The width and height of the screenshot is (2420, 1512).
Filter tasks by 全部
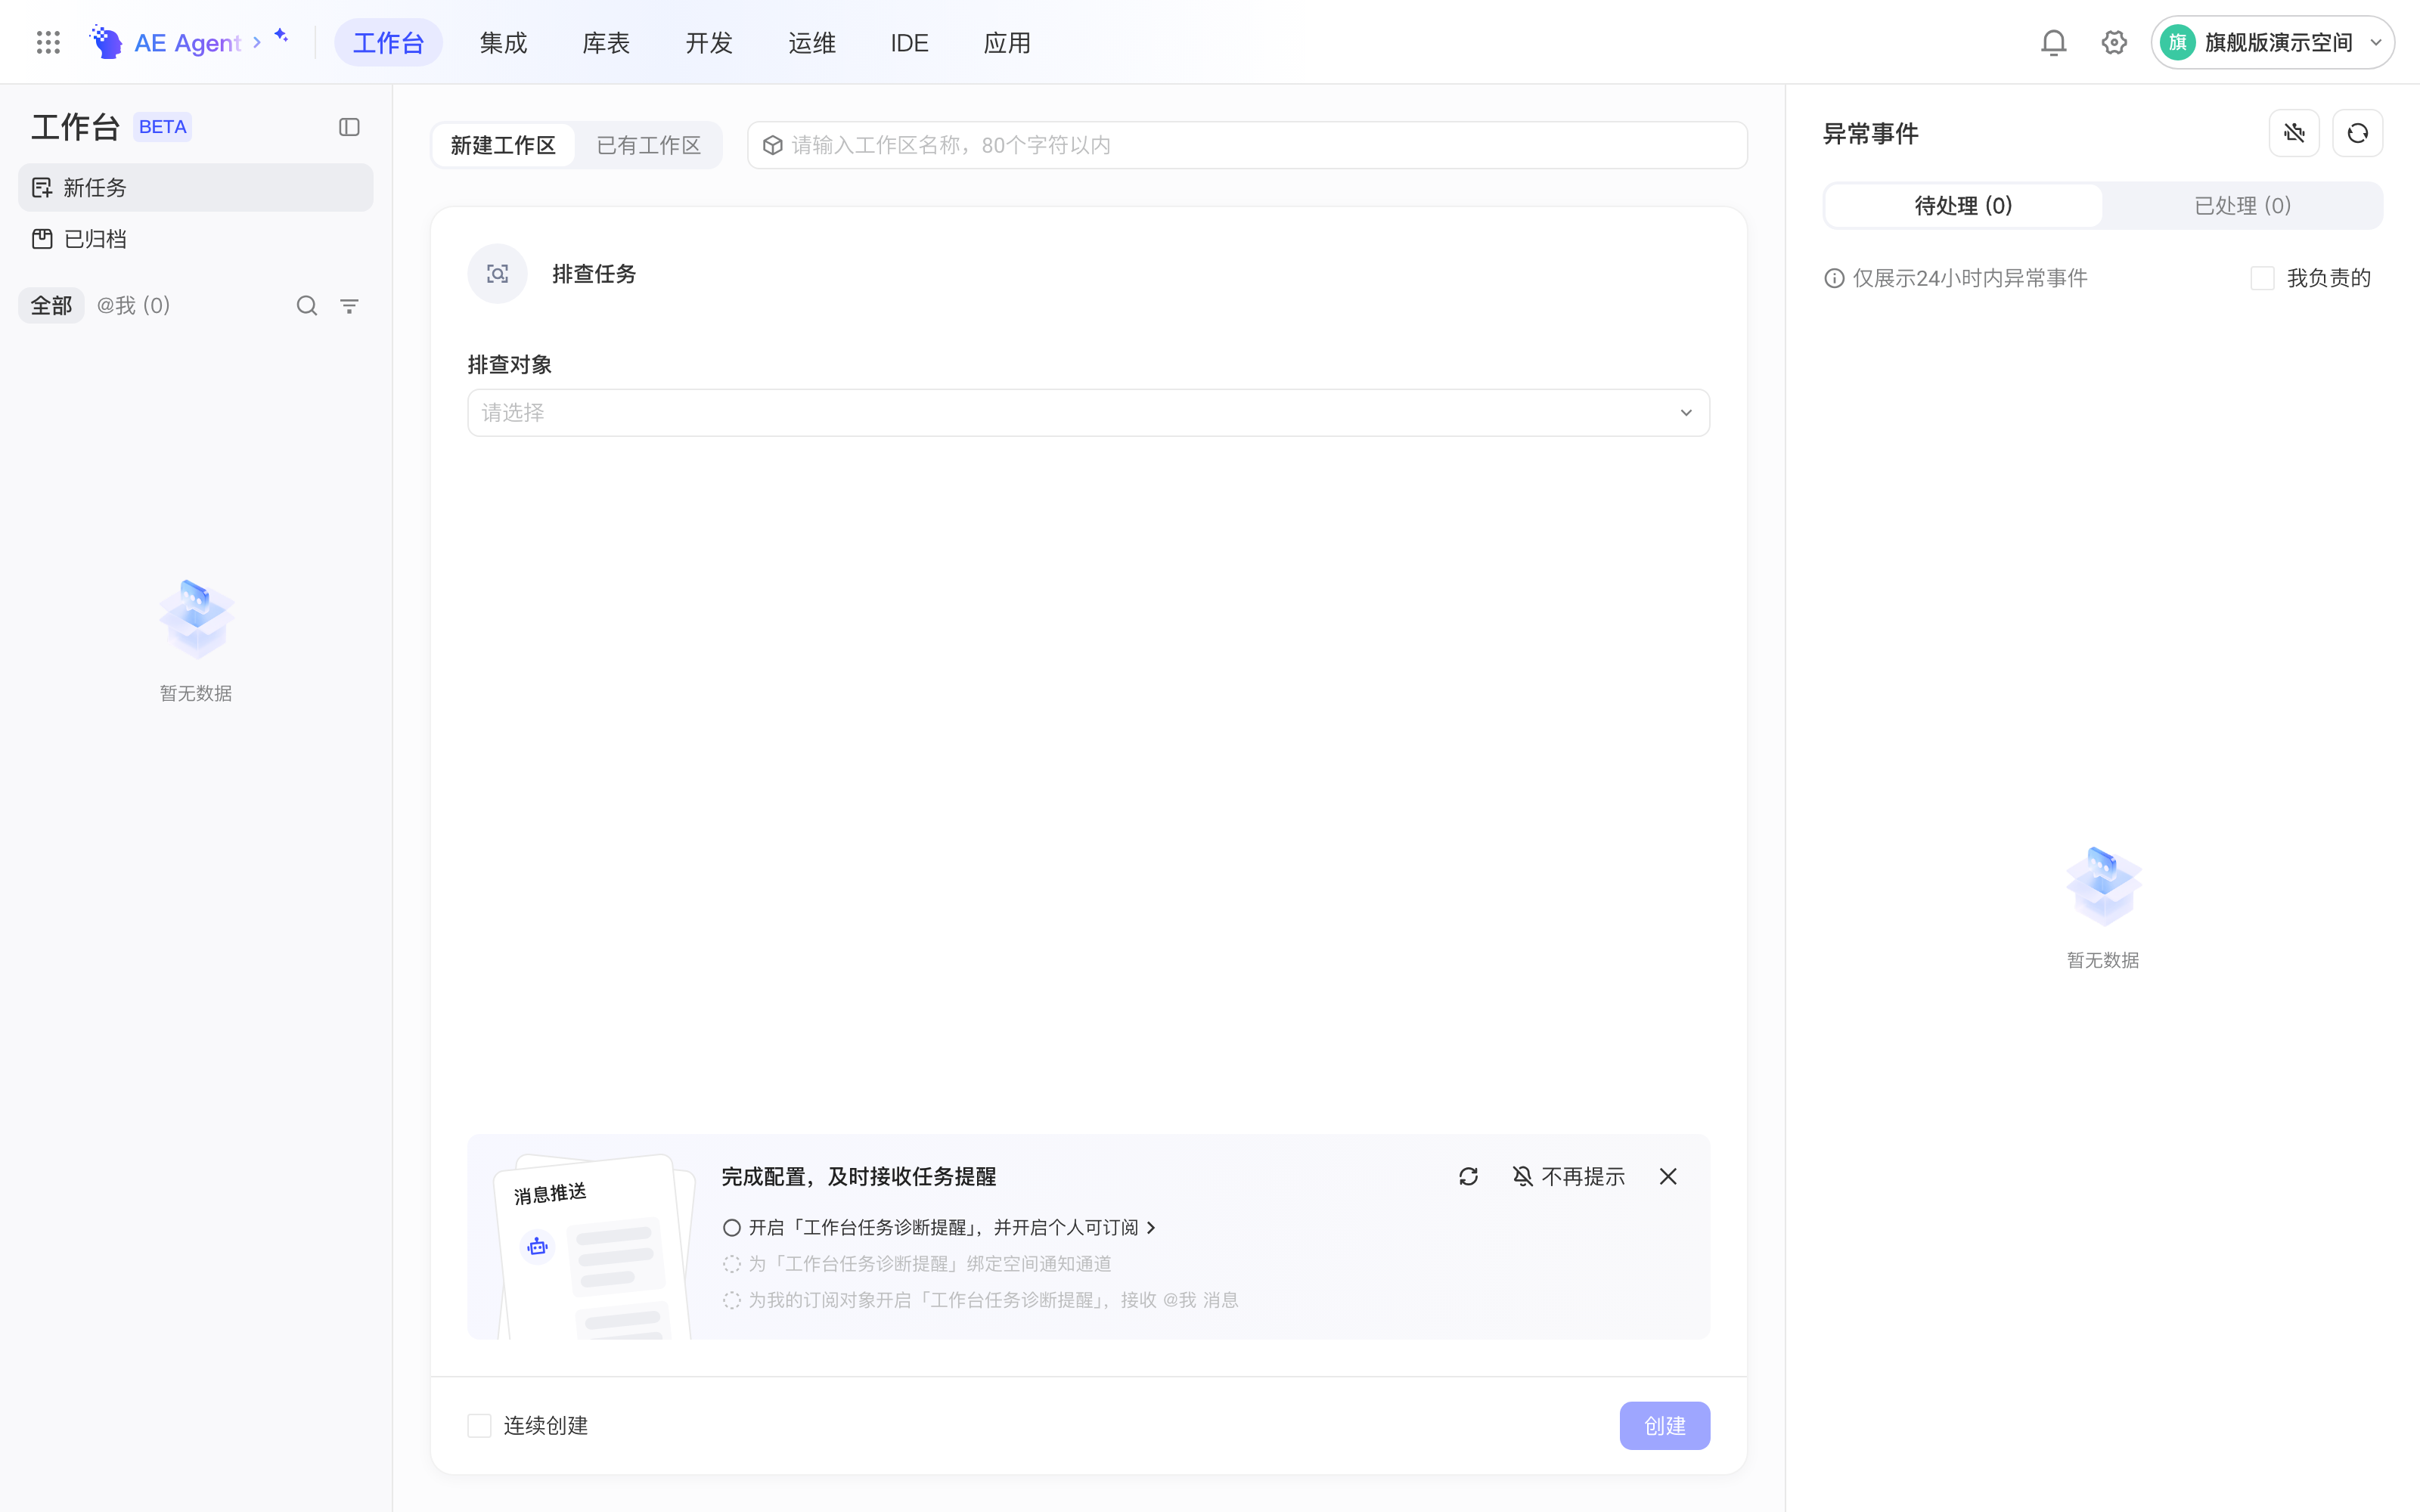coord(51,305)
